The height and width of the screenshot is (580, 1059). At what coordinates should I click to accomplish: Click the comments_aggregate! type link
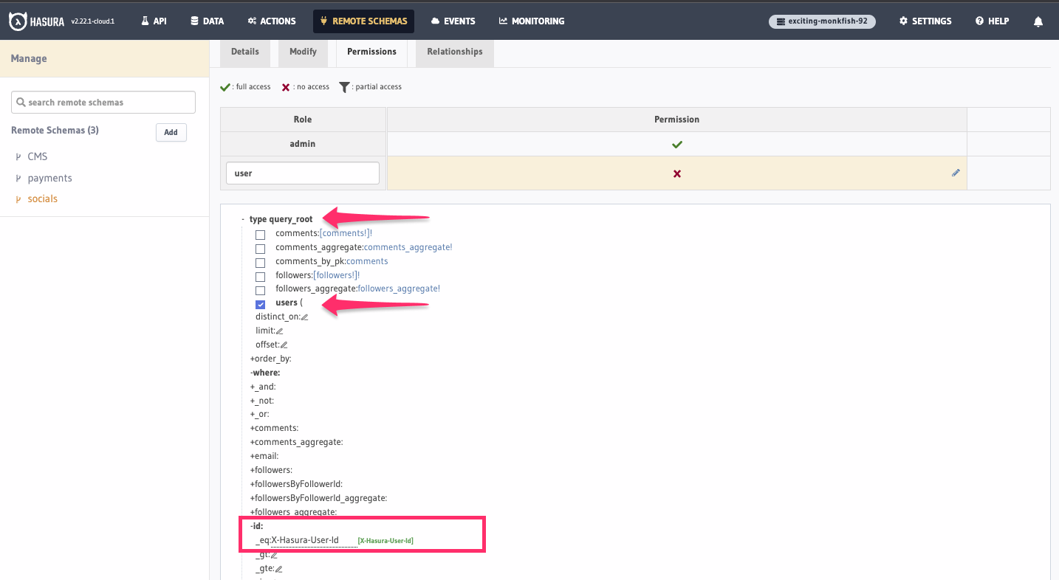tap(407, 246)
